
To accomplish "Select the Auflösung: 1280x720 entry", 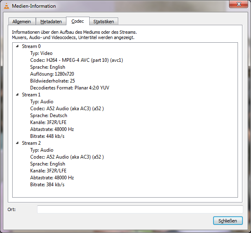I will 52,74.
